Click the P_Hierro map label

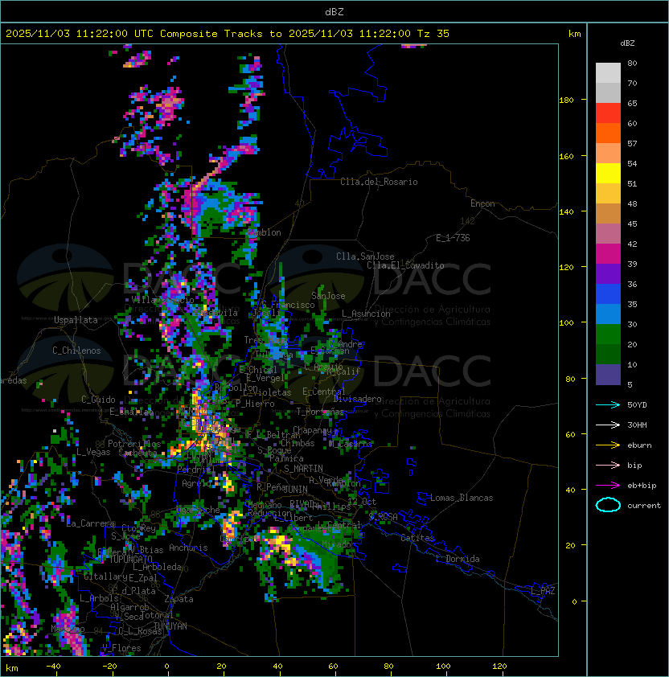tap(255, 404)
